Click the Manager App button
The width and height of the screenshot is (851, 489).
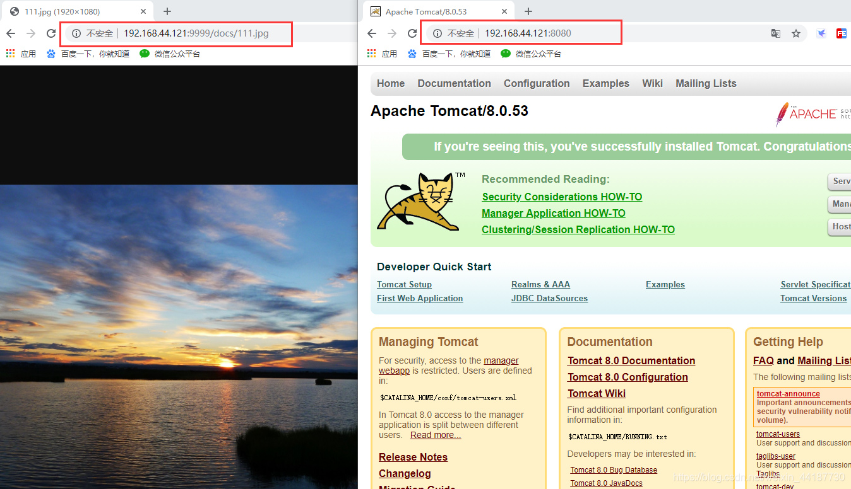click(840, 204)
